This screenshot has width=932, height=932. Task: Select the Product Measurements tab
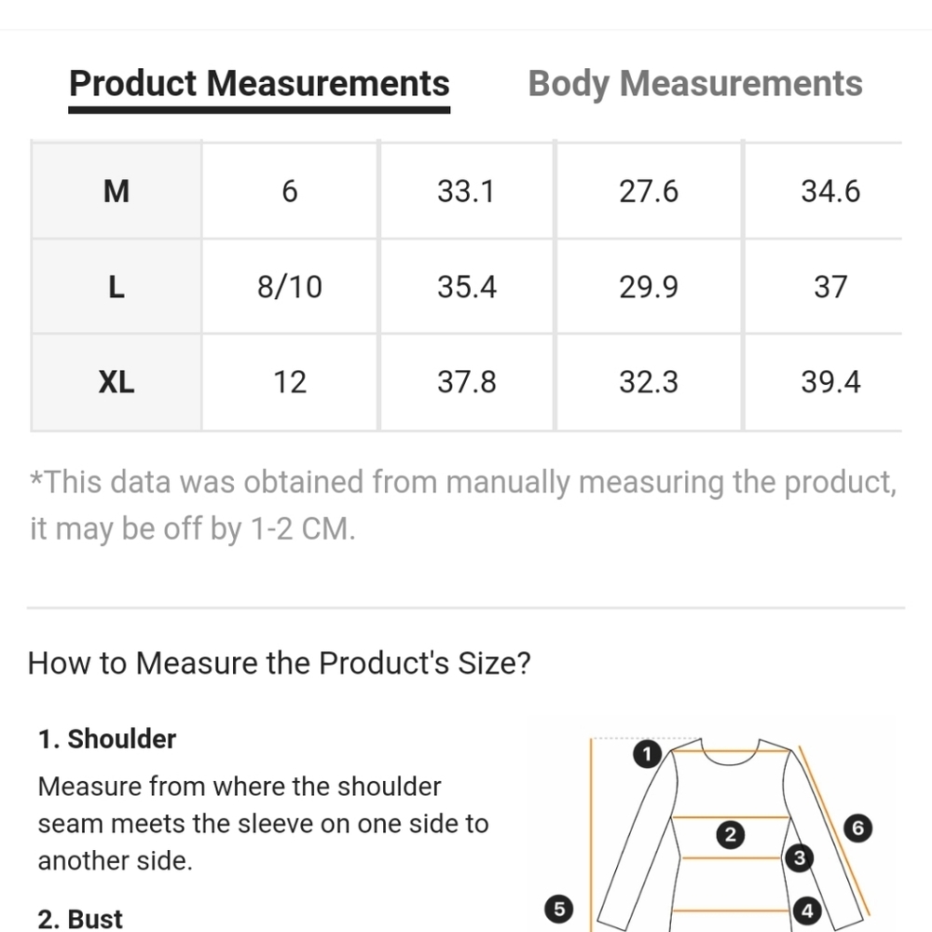(259, 84)
